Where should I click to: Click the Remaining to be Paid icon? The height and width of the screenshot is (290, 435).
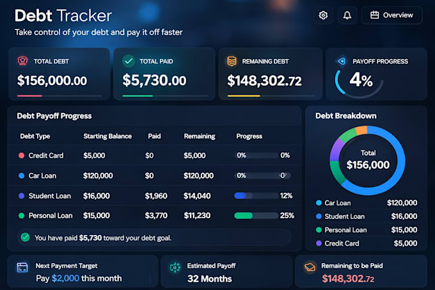pyautogui.click(x=310, y=267)
